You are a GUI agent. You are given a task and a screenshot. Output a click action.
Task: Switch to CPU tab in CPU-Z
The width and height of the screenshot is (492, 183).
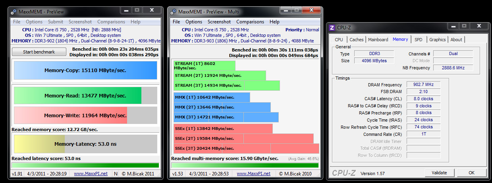(x=339, y=40)
